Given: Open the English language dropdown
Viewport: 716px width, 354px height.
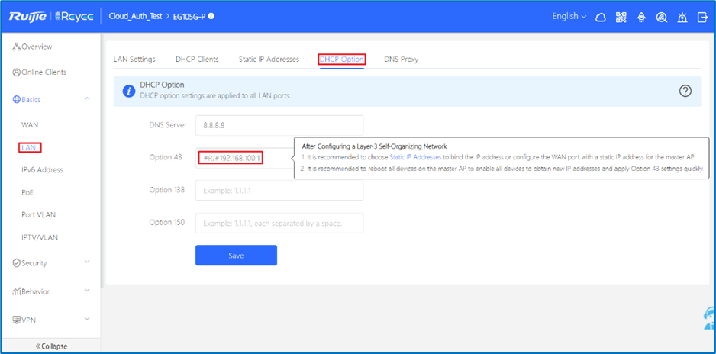Looking at the screenshot, I should pos(569,16).
